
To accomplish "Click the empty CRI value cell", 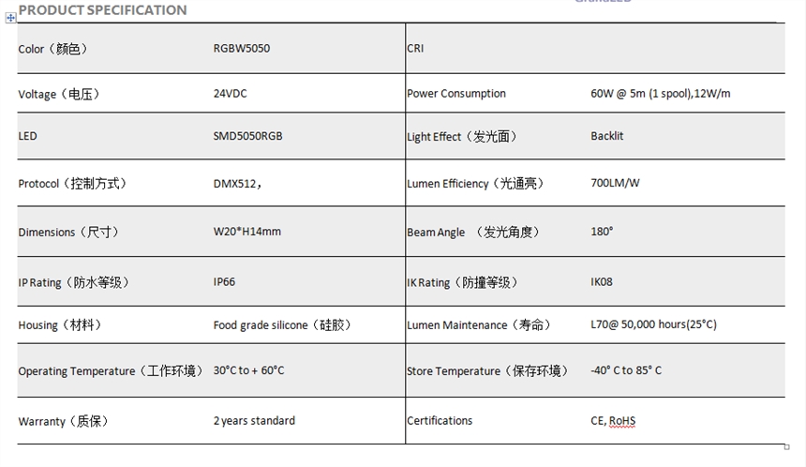I will [684, 49].
